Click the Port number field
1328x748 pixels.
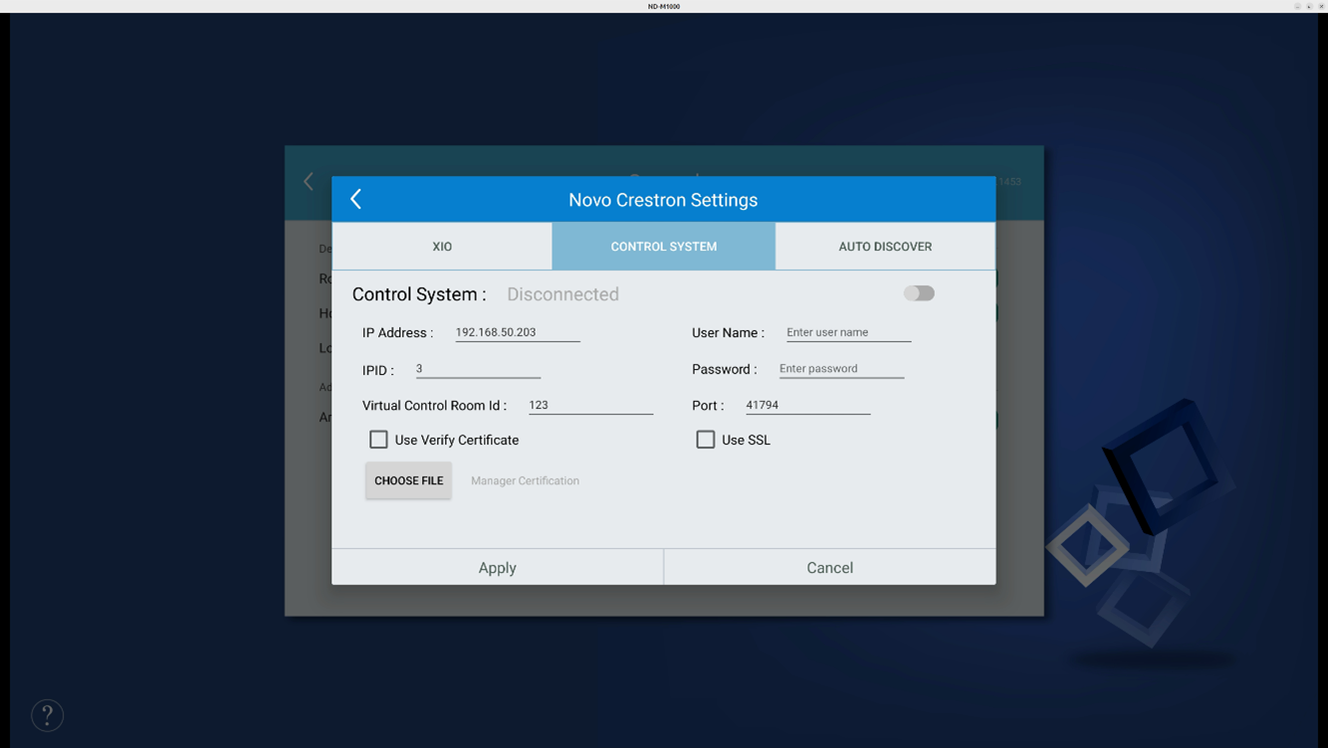pos(807,405)
